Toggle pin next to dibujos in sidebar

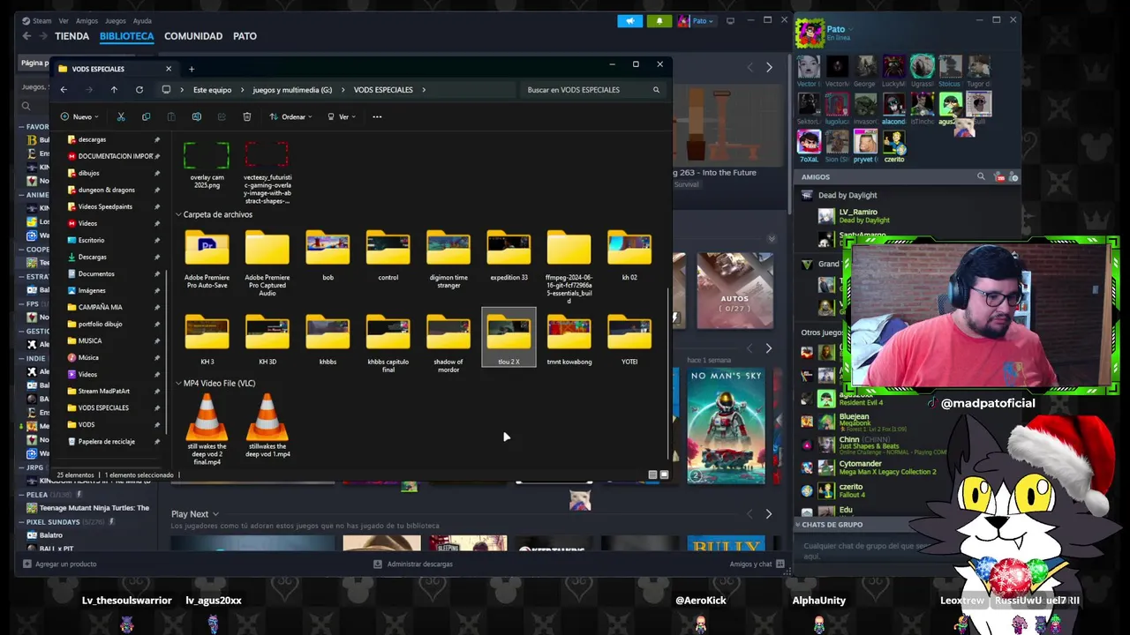click(157, 174)
